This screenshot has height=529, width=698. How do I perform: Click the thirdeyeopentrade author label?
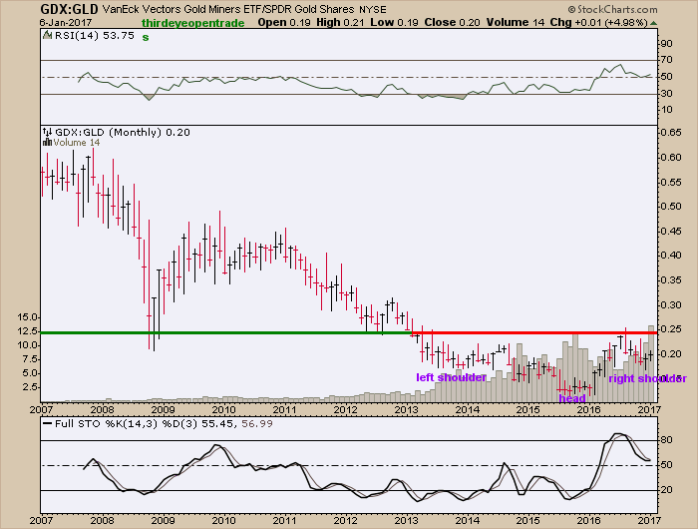[192, 23]
